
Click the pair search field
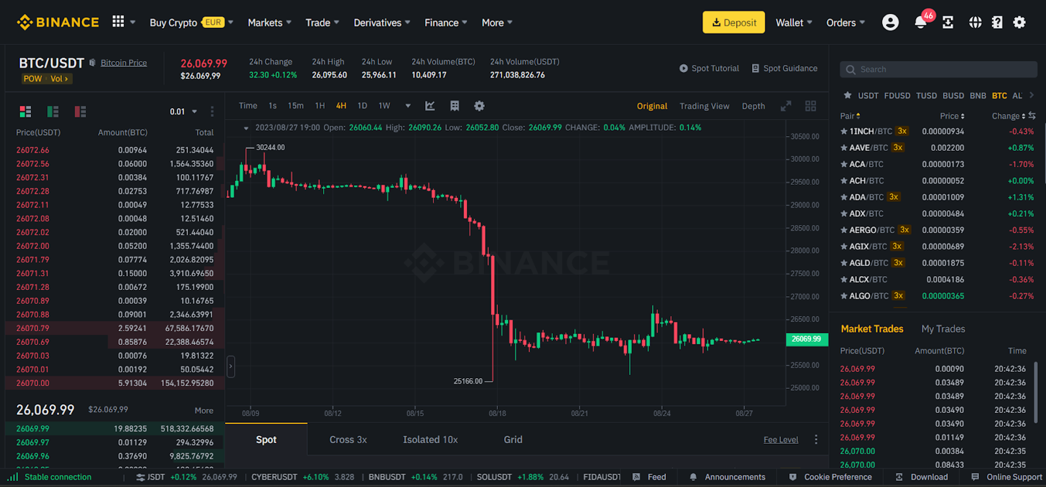point(938,69)
